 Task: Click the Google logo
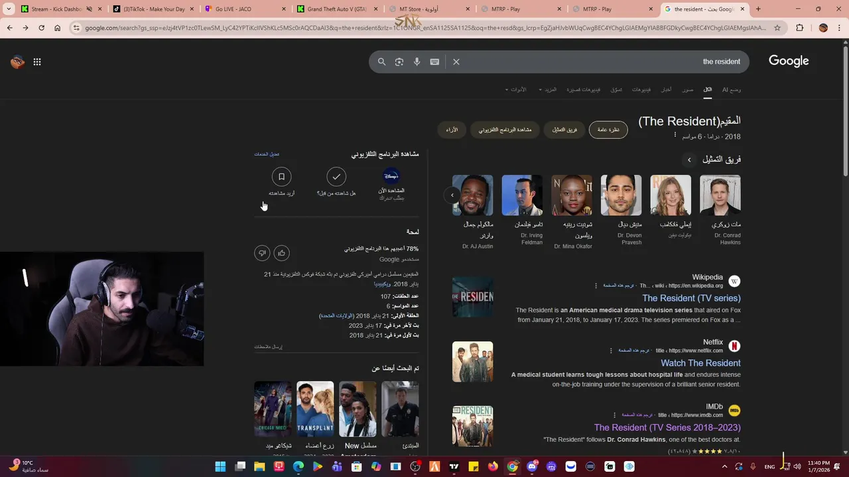(x=789, y=61)
